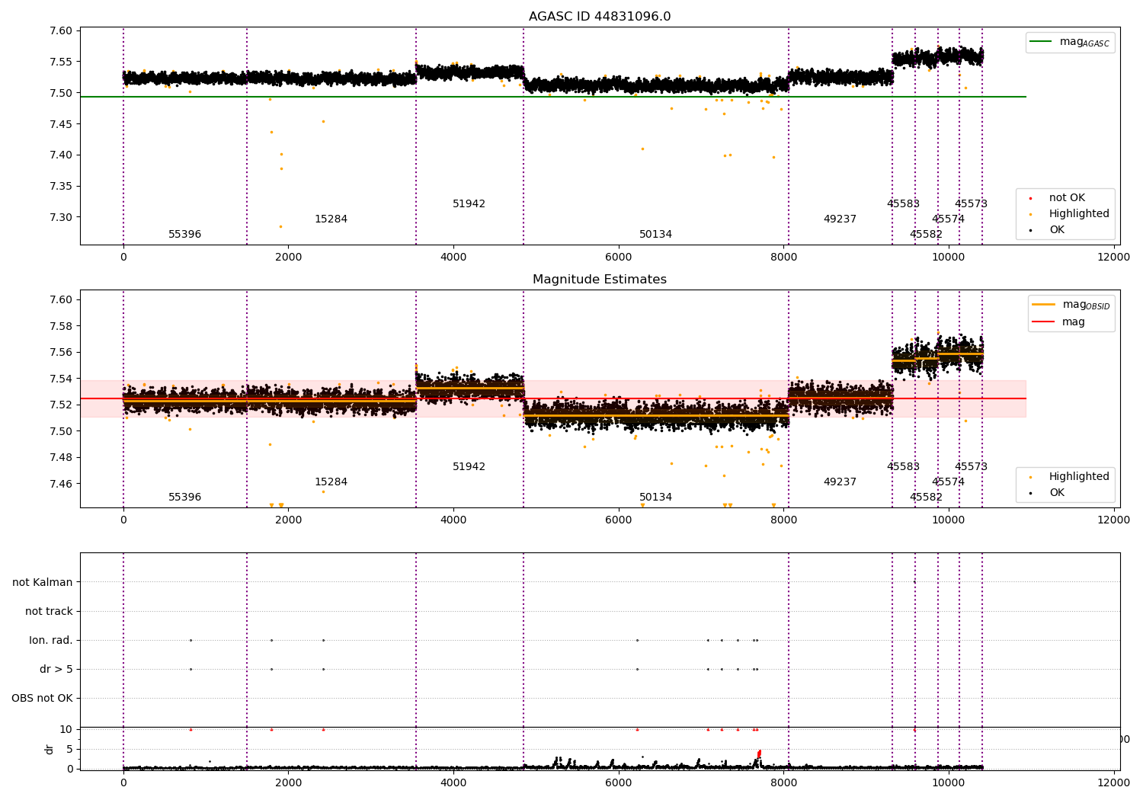Click the 7.35 y-tick in top panel
The height and width of the screenshot is (800, 1143).
click(x=61, y=187)
